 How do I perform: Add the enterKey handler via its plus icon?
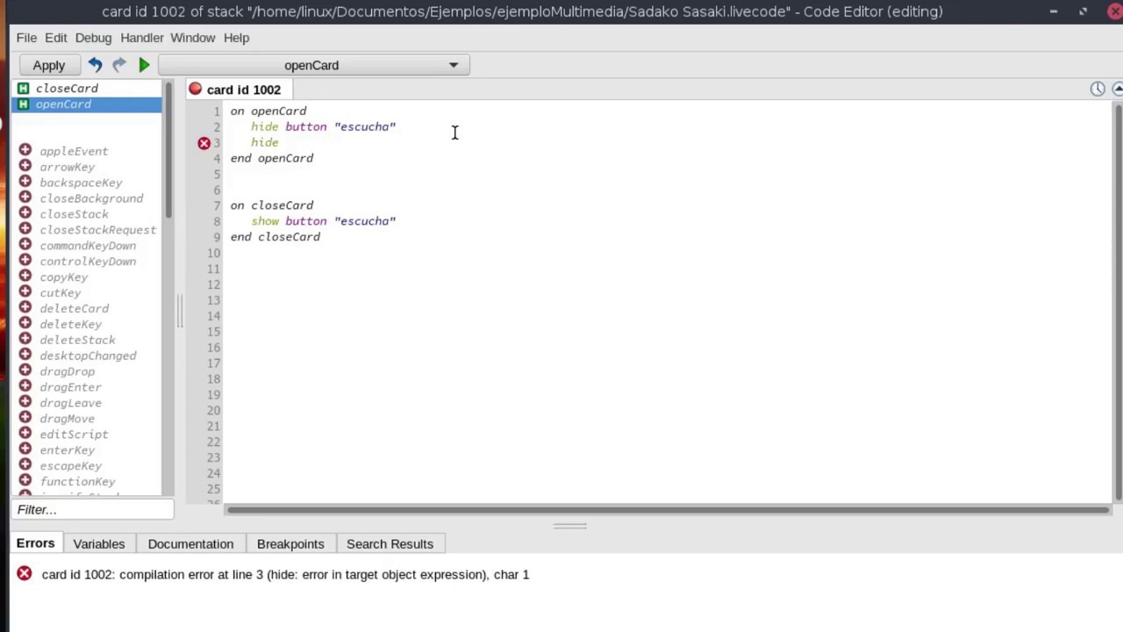[x=25, y=449]
